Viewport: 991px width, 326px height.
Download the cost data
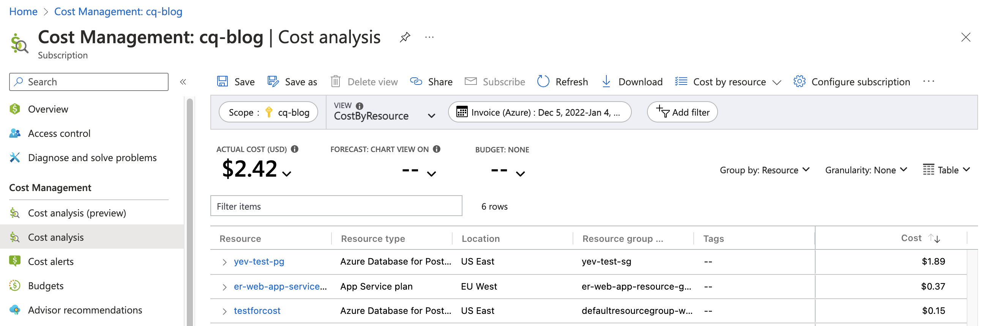[x=632, y=82]
